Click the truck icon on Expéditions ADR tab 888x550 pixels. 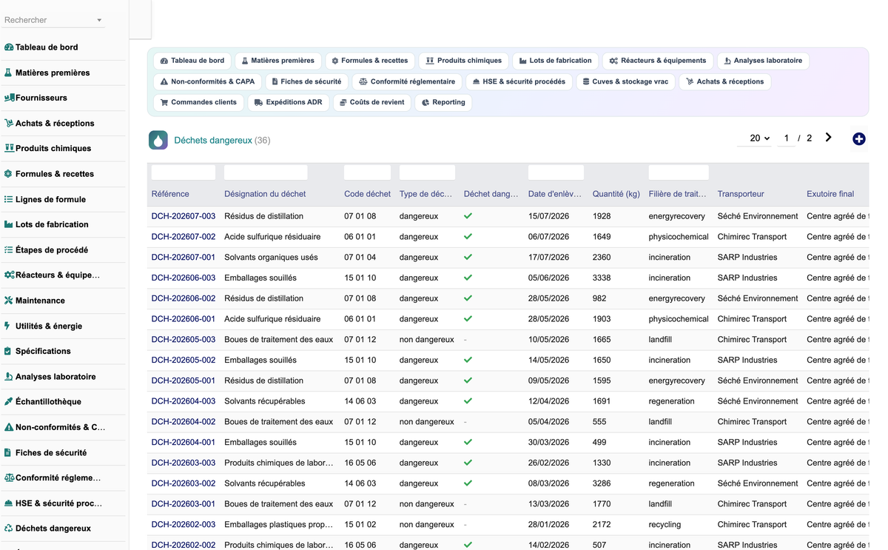pyautogui.click(x=258, y=102)
